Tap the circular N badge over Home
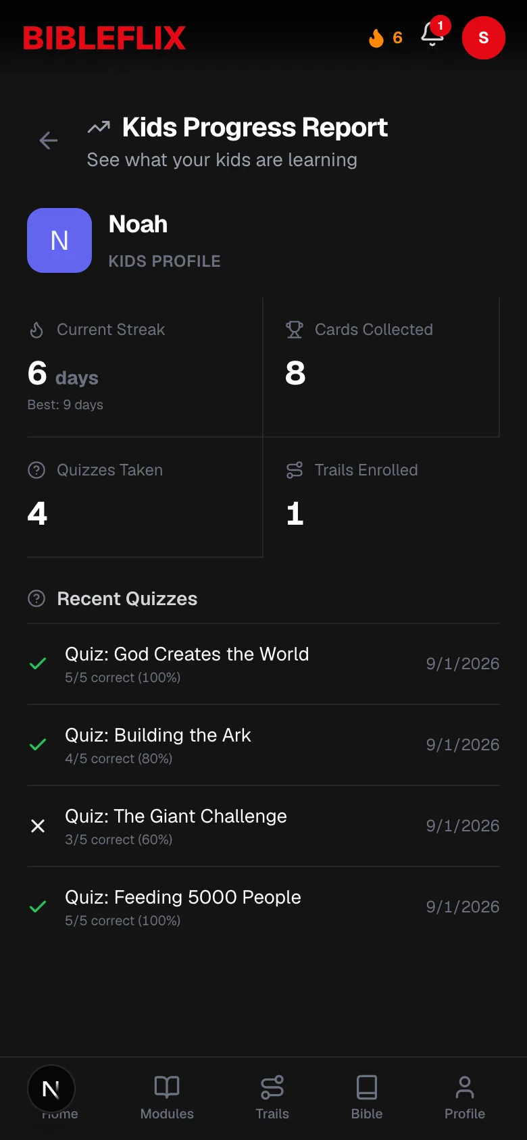 tap(51, 1089)
